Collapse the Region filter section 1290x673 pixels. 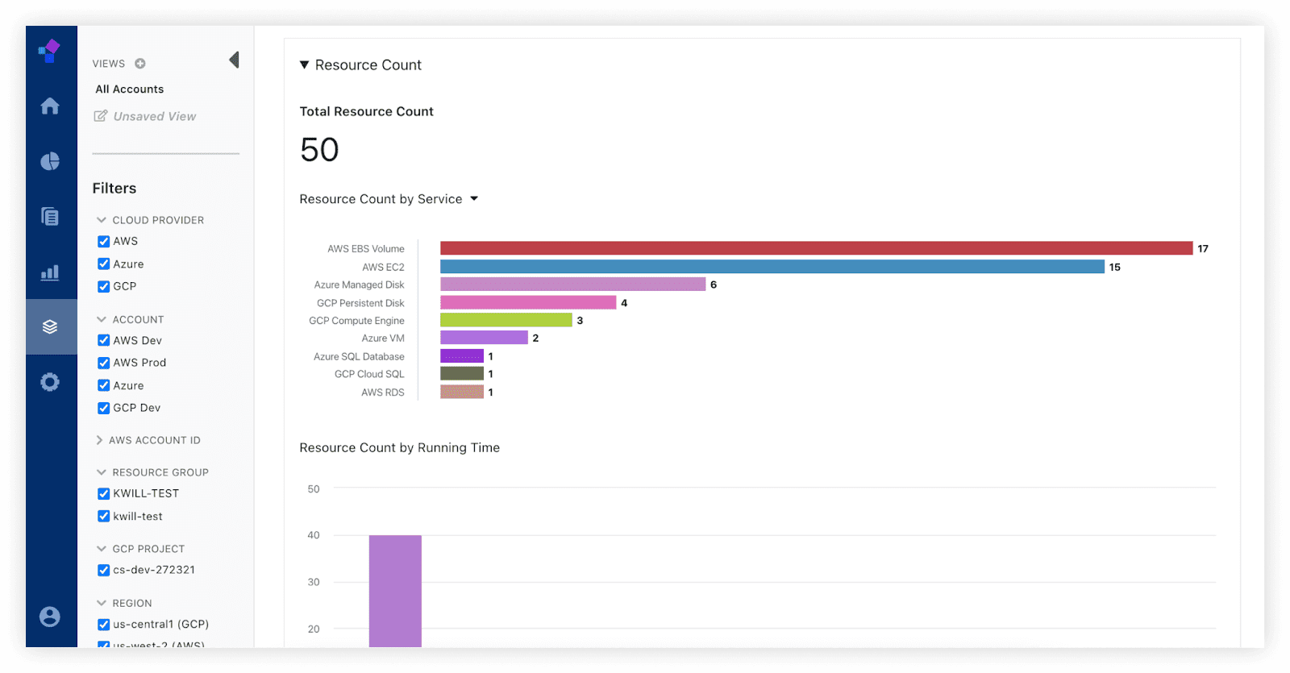point(102,603)
